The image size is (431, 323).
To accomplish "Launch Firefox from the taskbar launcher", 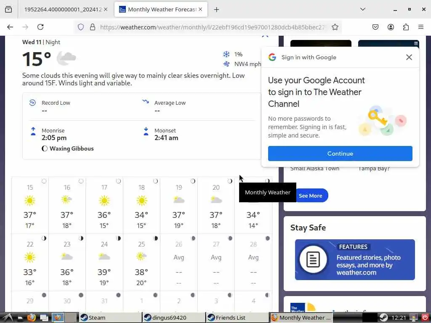I will click(31, 318).
